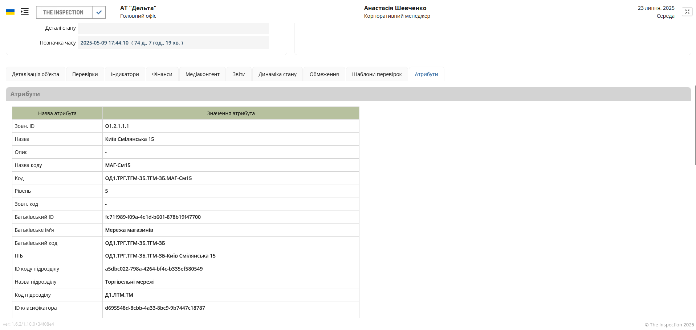
Task: Toggle the sidebar menu icon
Action: 25,12
